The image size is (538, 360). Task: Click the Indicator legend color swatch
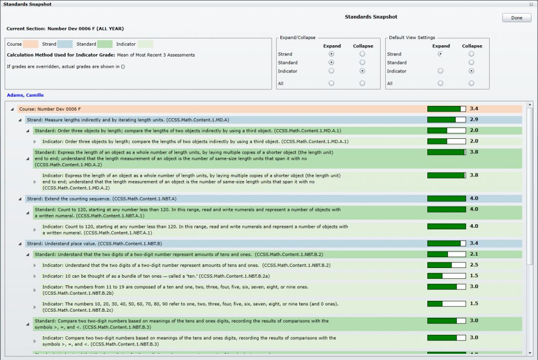pos(146,44)
